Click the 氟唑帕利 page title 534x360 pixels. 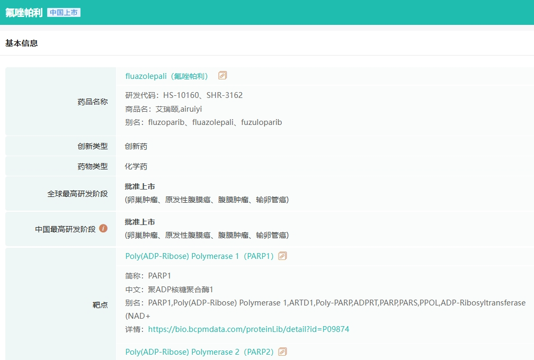coord(24,13)
